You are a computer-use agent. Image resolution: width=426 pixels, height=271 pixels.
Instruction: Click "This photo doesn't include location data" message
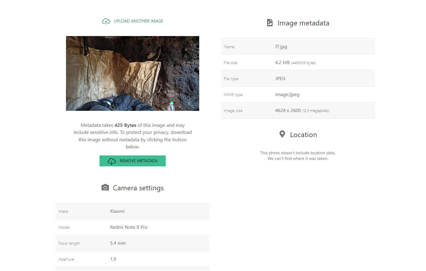[298, 153]
